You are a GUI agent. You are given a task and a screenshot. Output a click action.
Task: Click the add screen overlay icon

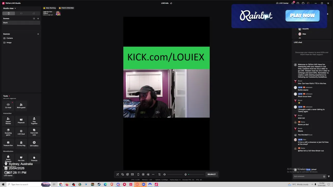point(132,175)
